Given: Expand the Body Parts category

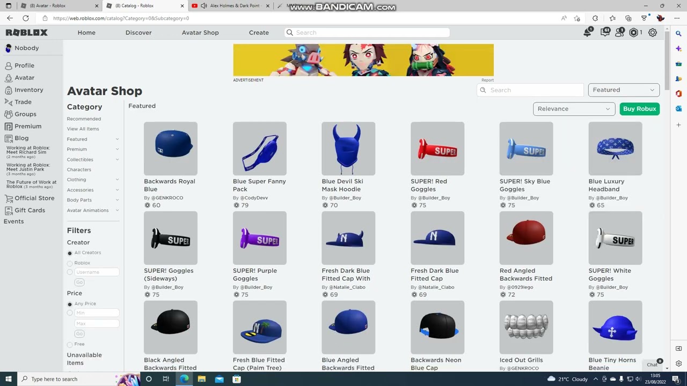Looking at the screenshot, I should coord(117,200).
